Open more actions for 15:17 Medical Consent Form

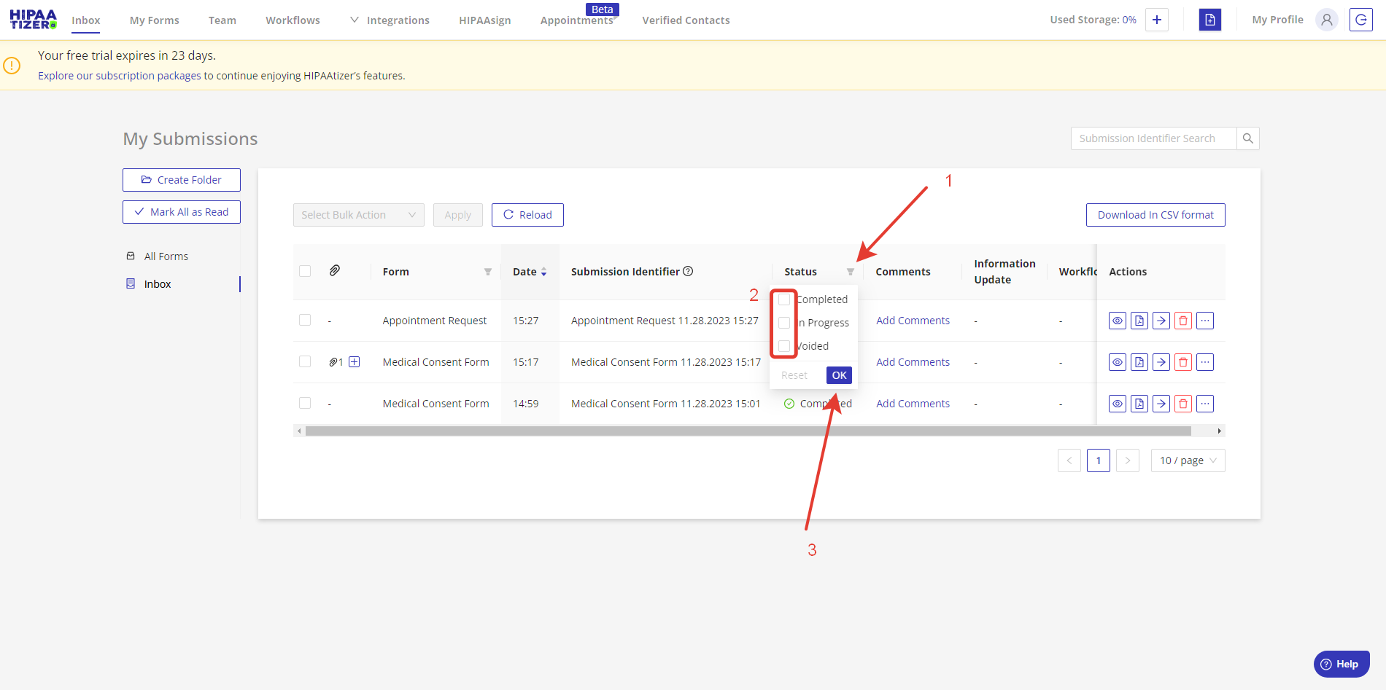point(1205,362)
